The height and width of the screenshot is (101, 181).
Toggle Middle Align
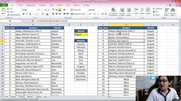pyautogui.click(x=57, y=10)
